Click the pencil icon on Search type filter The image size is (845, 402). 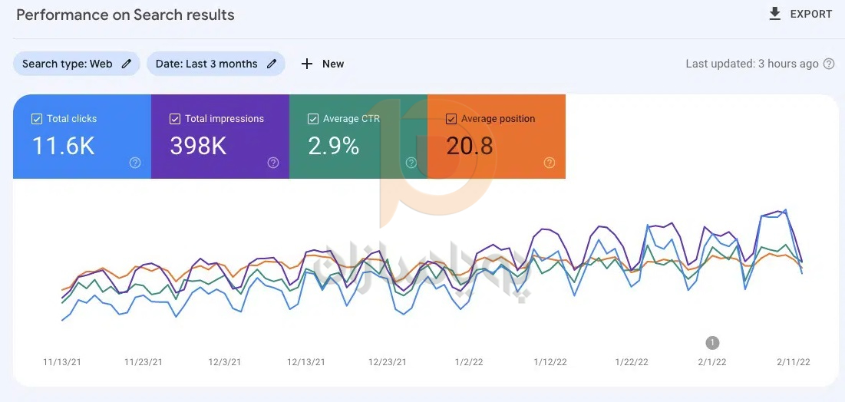click(x=127, y=64)
